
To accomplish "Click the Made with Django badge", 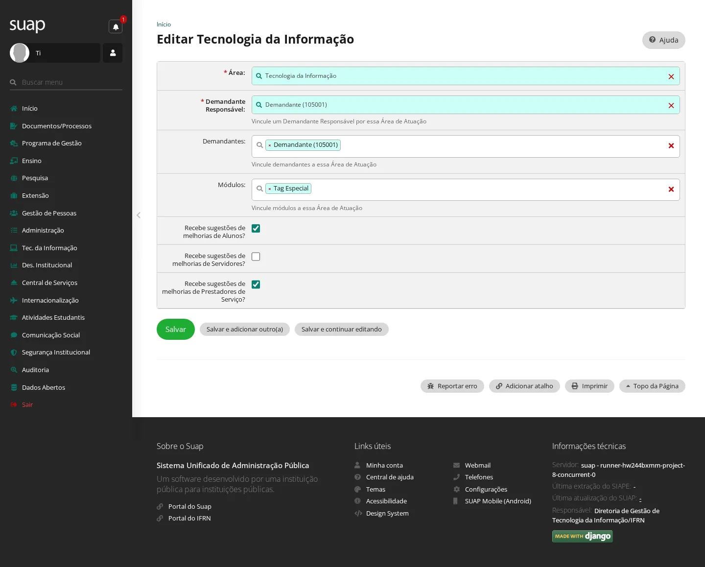I will 583,537.
